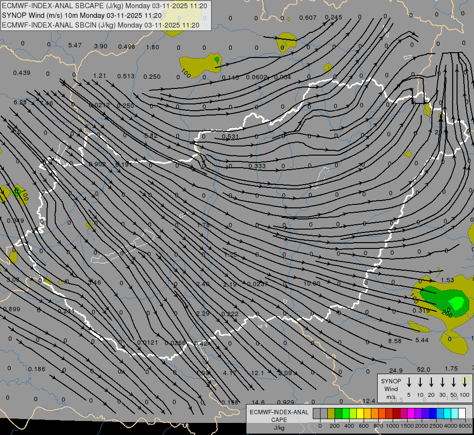The image size is (474, 435).
Task: Click the 50 m/s wind arrow in legend
Action: pyautogui.click(x=454, y=382)
